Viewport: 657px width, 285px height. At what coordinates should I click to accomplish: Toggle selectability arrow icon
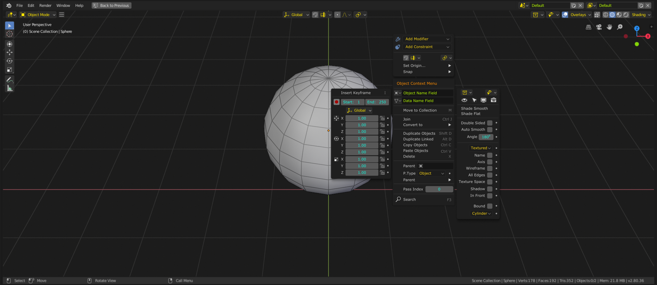pos(474,100)
